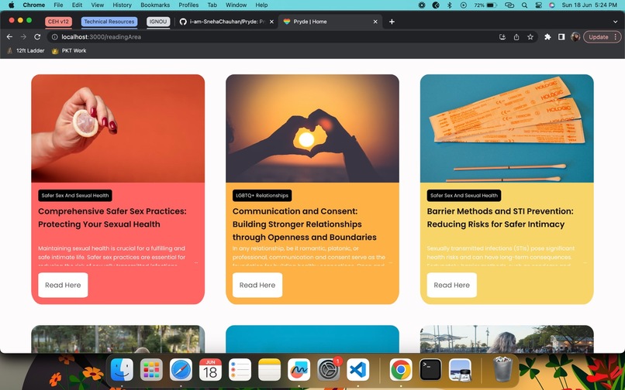Share this page icon
The image size is (625, 390).
(x=516, y=37)
